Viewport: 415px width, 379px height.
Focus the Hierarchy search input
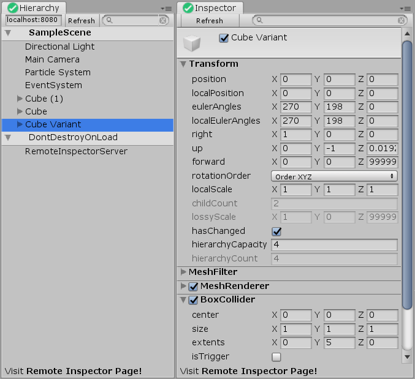pyautogui.click(x=135, y=20)
